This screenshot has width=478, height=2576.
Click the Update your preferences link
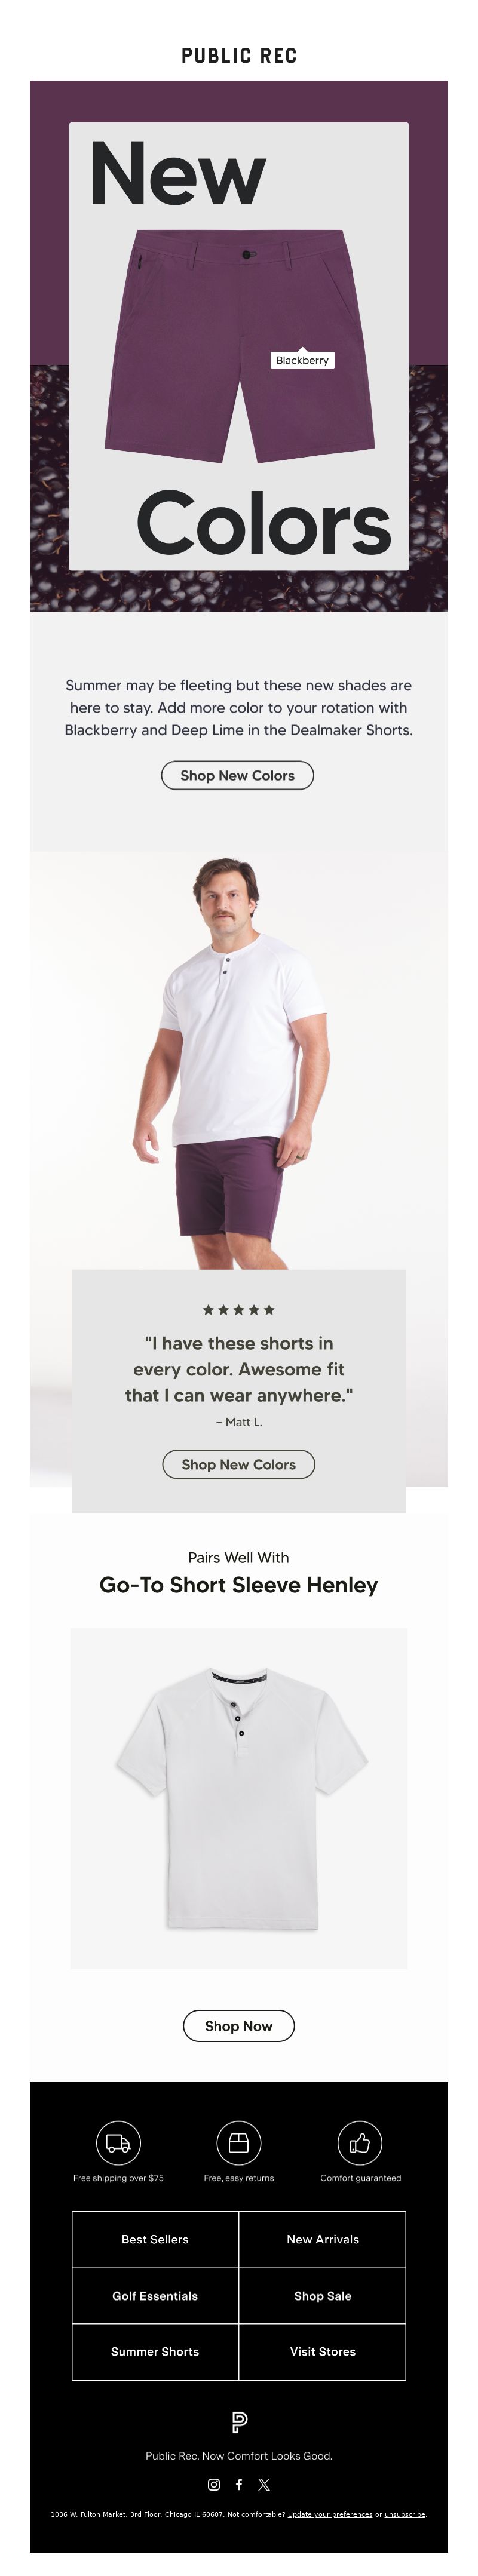pyautogui.click(x=330, y=2514)
